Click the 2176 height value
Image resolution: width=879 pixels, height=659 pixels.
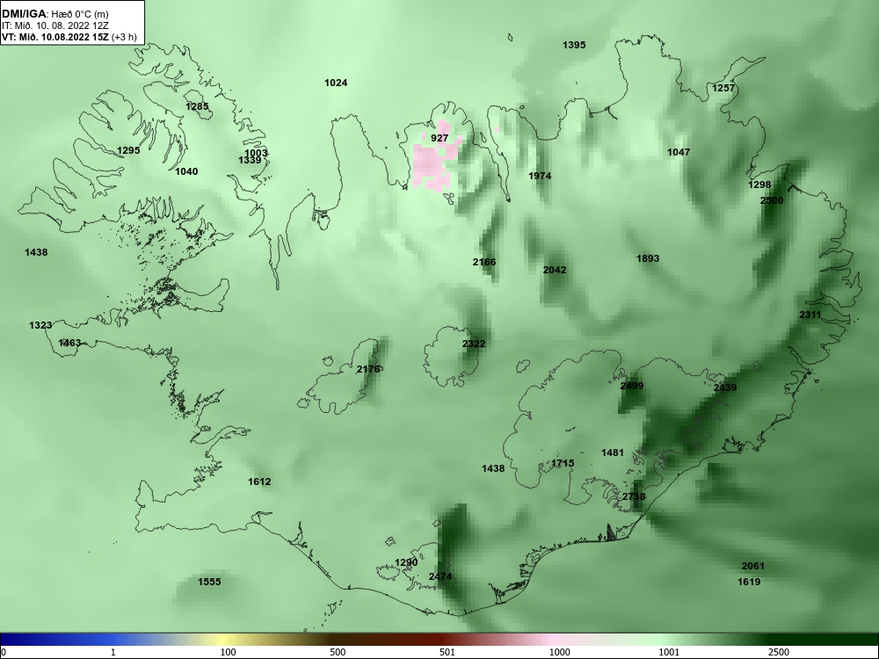coord(368,369)
